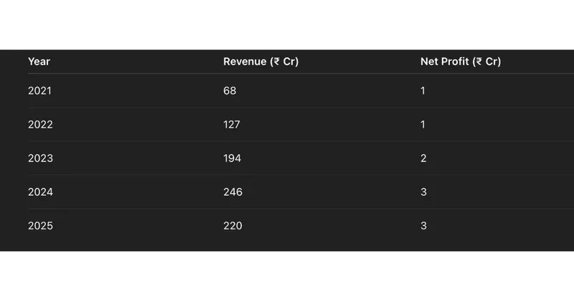Click the 2025 net profit value 3
The image size is (574, 287).
pos(423,226)
